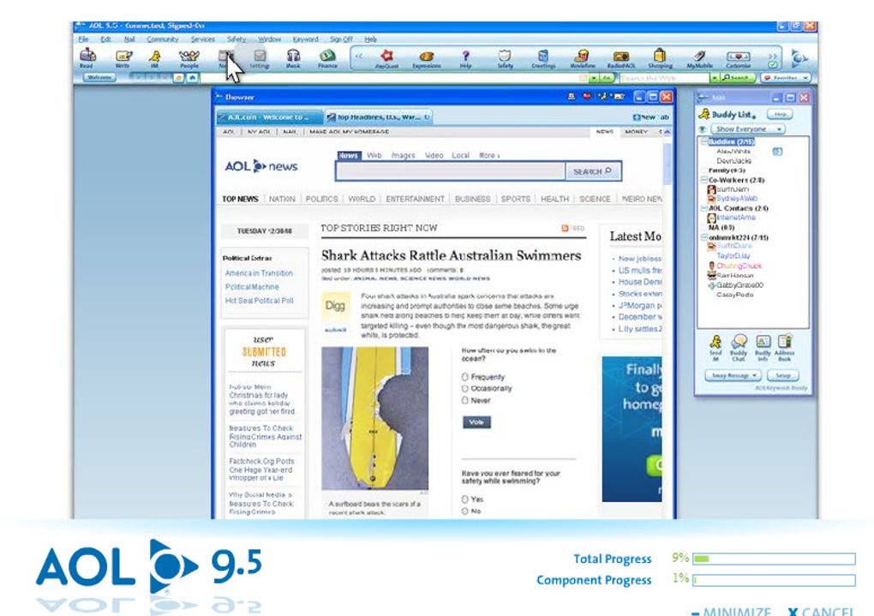Select the No radio button
874x616 pixels.
(x=465, y=511)
